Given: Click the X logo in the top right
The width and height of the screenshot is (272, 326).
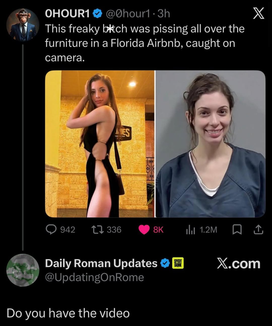Looking at the screenshot, I should [258, 14].
